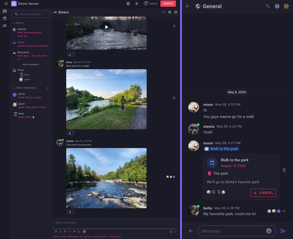Insert inline code with the code icon
The width and height of the screenshot is (293, 239).
tap(70, 231)
